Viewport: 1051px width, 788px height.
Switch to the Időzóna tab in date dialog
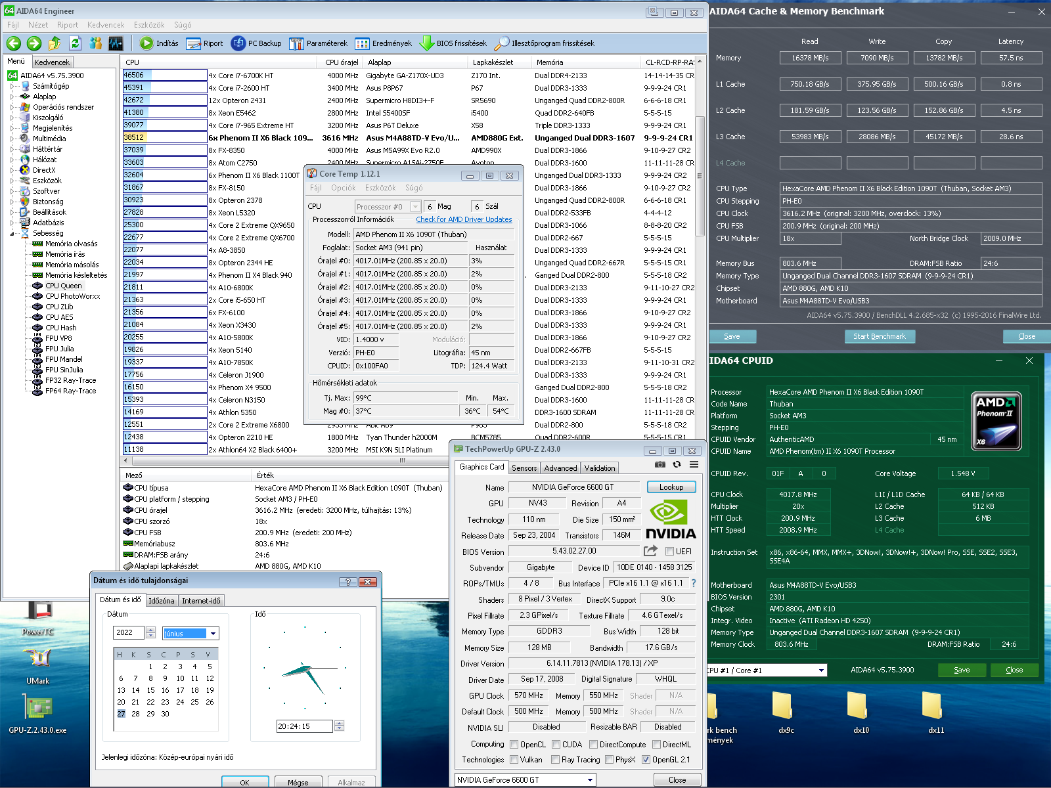pyautogui.click(x=162, y=601)
